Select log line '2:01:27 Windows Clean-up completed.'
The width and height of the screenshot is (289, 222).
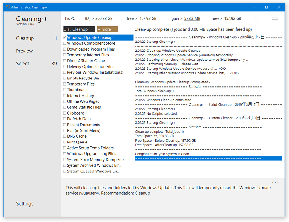(x=163, y=100)
